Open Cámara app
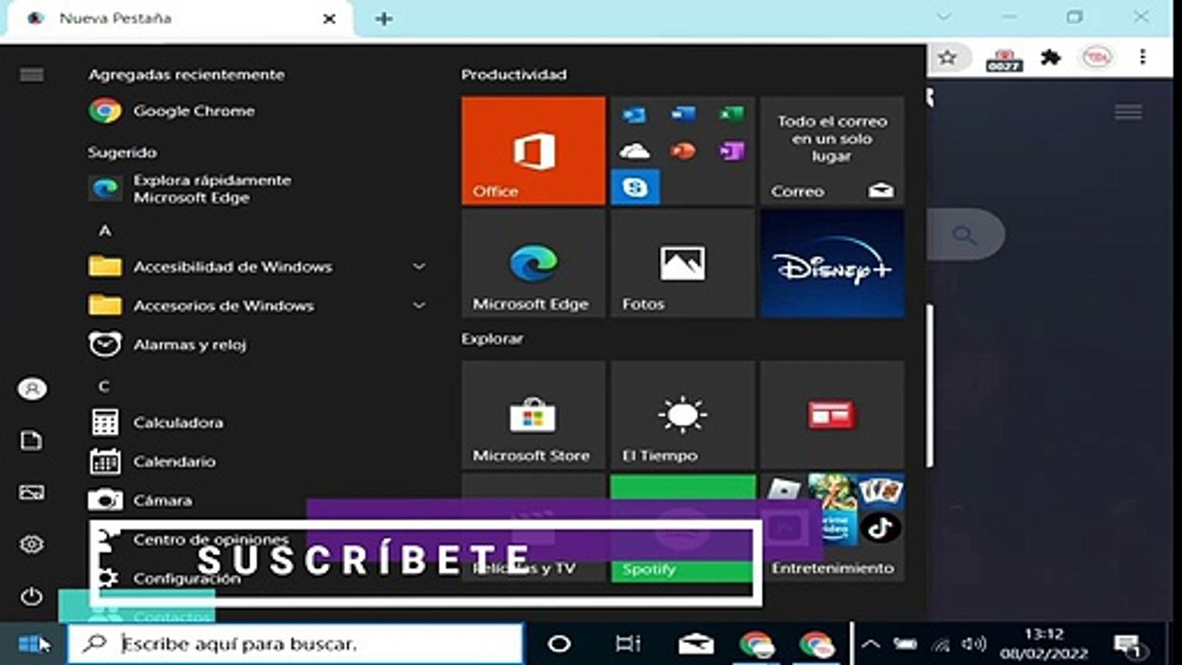 tap(259, 500)
